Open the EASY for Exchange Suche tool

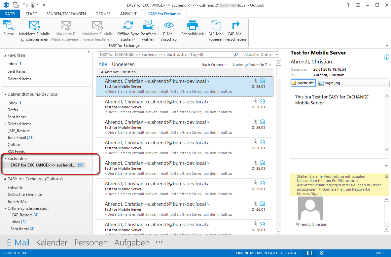point(9,28)
